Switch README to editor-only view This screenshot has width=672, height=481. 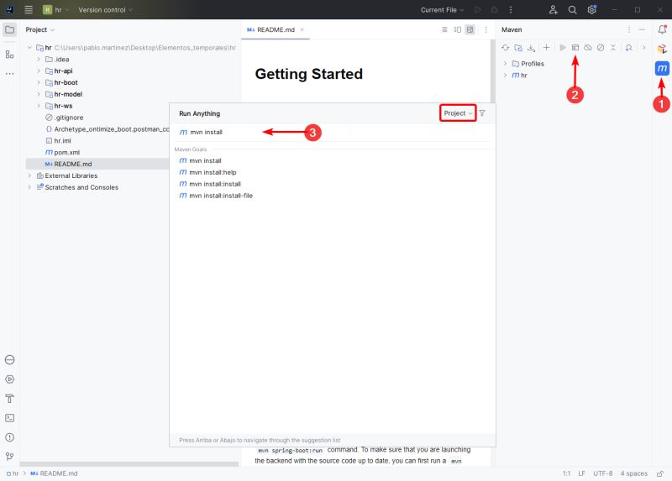[444, 29]
